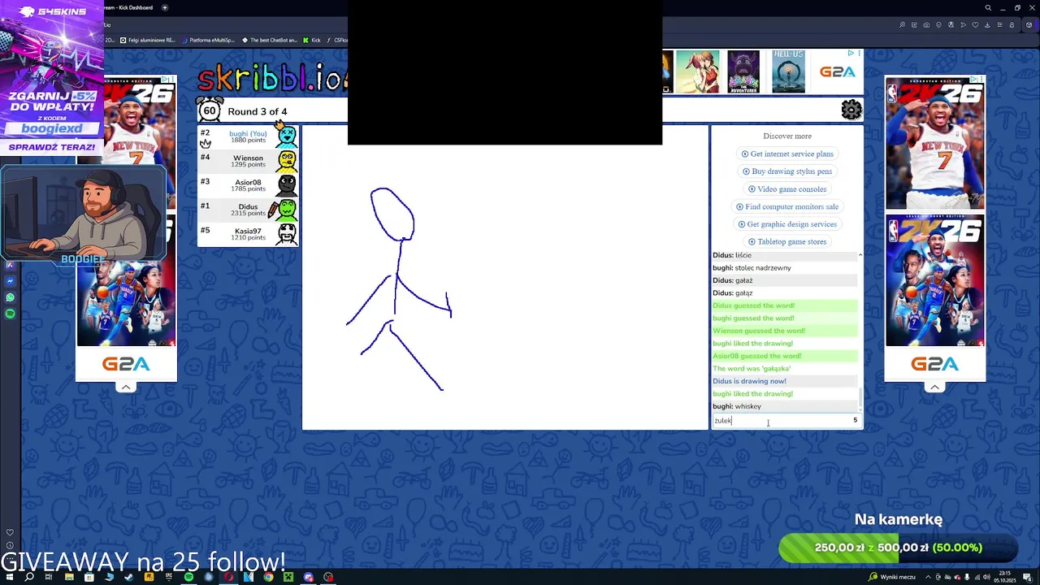Click Didus's green avatar with pencil
Screen dimensions: 1040x585
pos(284,210)
